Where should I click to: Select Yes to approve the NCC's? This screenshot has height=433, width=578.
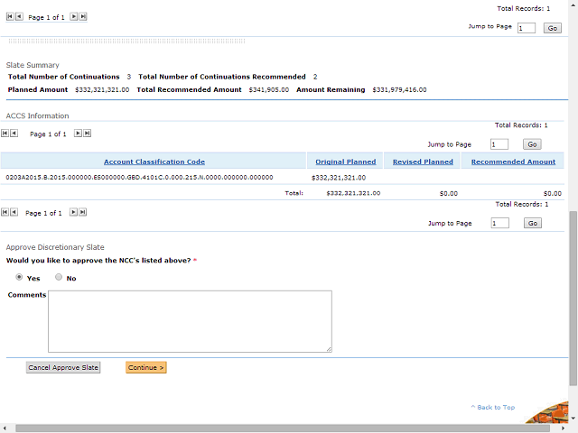tap(19, 277)
